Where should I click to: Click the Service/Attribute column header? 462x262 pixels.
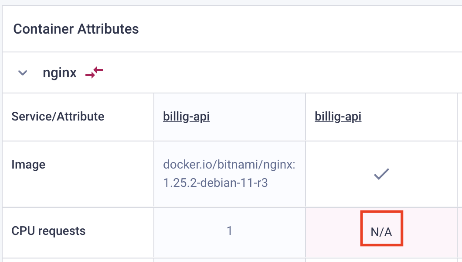tap(58, 117)
